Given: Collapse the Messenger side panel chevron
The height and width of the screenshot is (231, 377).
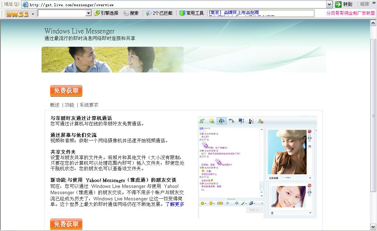Looking at the screenshot, I should coord(316,131).
